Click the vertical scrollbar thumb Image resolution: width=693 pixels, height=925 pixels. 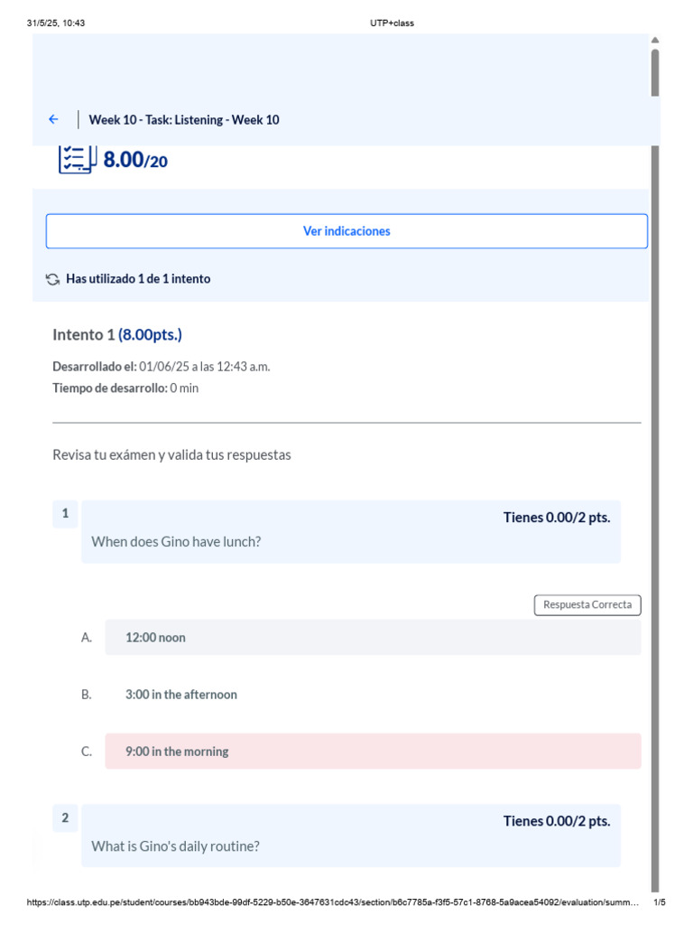pos(655,72)
